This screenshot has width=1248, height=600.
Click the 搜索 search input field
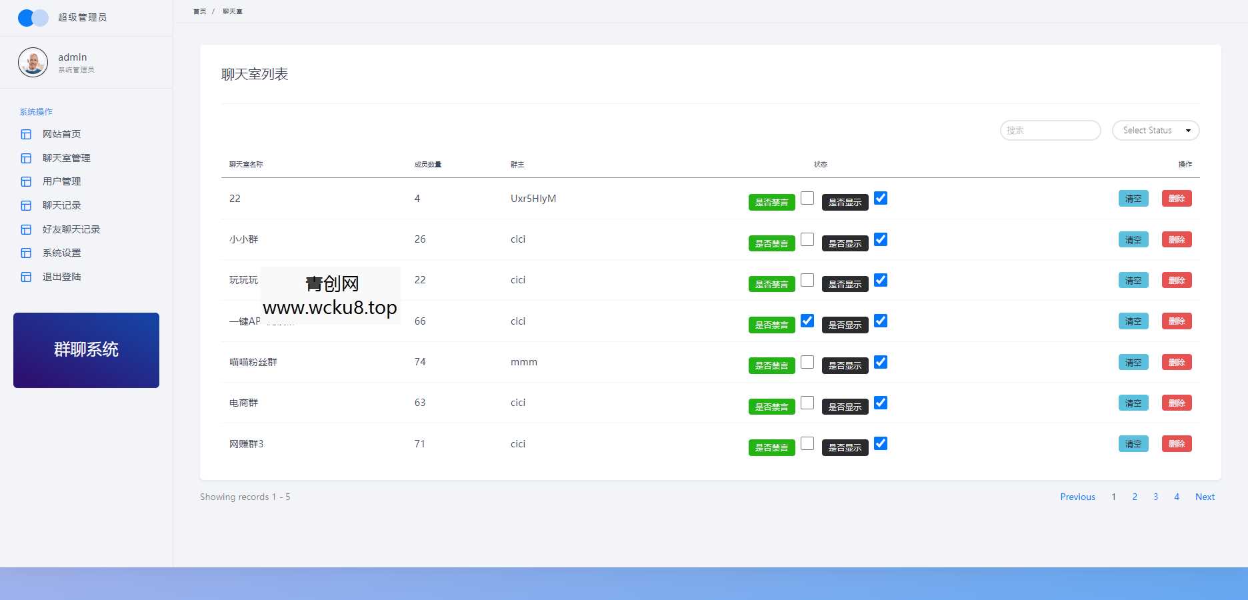(1050, 131)
